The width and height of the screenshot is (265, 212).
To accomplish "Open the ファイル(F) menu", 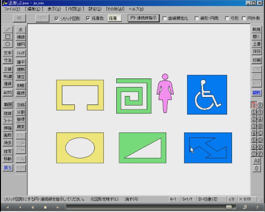I will [x=12, y=9].
